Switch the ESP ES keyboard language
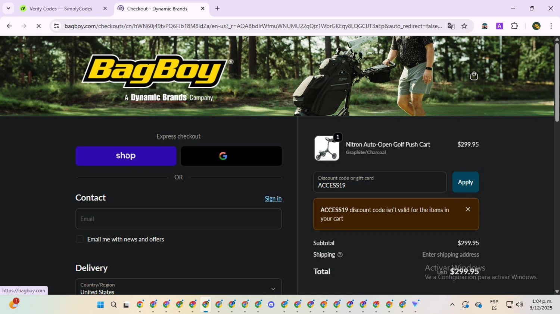 tap(494, 305)
